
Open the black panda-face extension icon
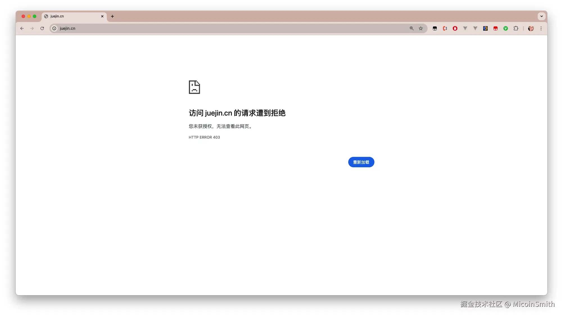(x=435, y=28)
